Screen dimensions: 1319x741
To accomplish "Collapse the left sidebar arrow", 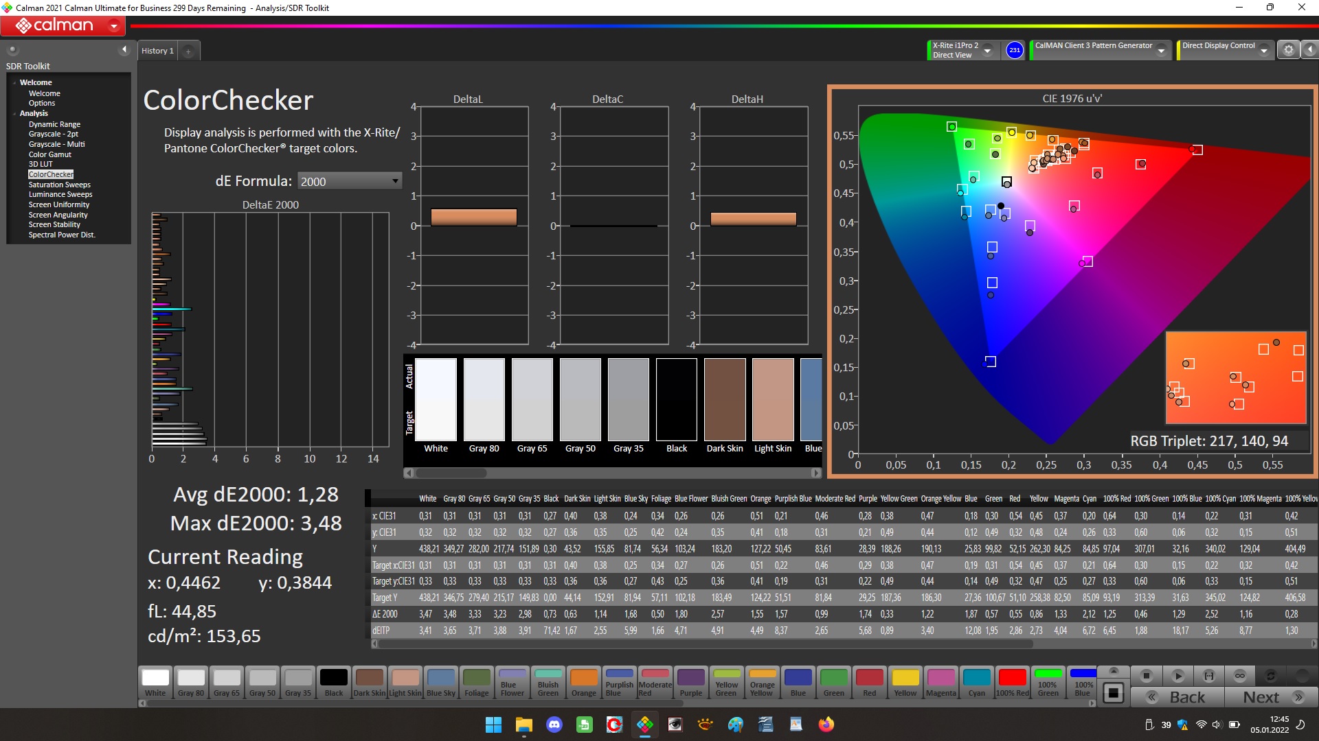I will click(124, 49).
